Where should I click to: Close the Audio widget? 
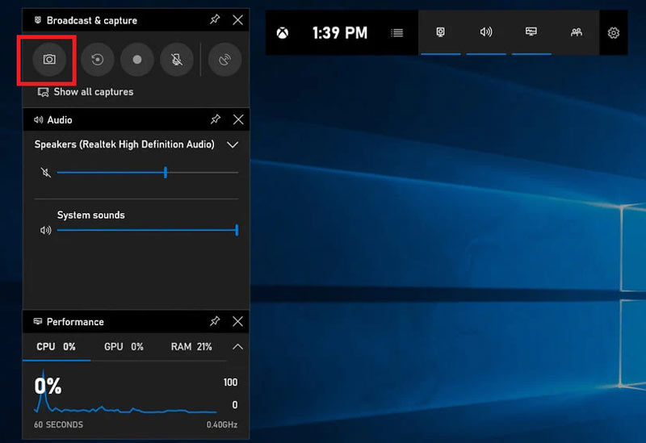pos(238,119)
